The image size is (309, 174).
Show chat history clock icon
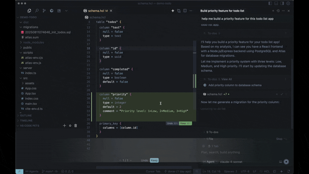278,11
